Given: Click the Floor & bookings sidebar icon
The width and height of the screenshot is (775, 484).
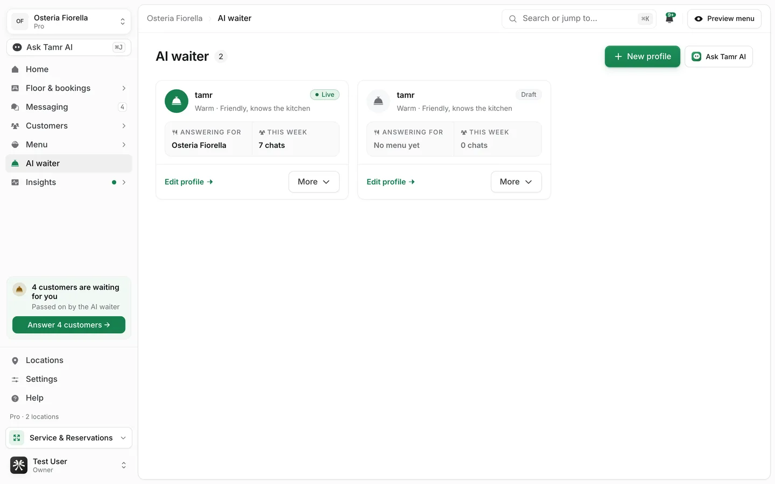Looking at the screenshot, I should click(x=15, y=88).
